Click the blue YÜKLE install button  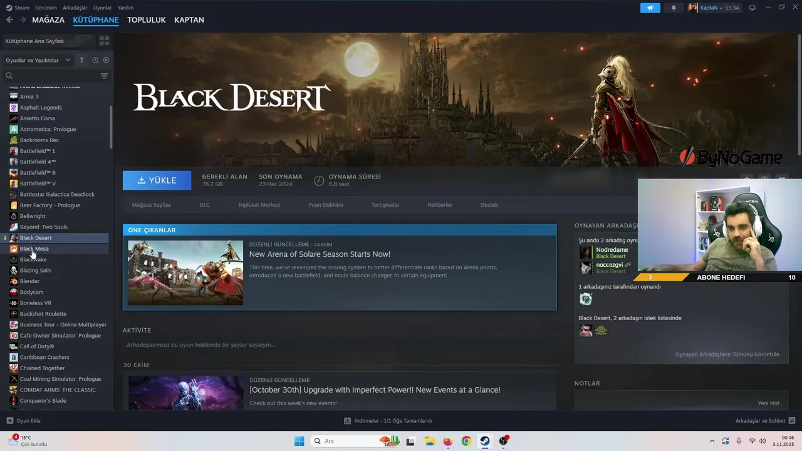click(x=157, y=180)
